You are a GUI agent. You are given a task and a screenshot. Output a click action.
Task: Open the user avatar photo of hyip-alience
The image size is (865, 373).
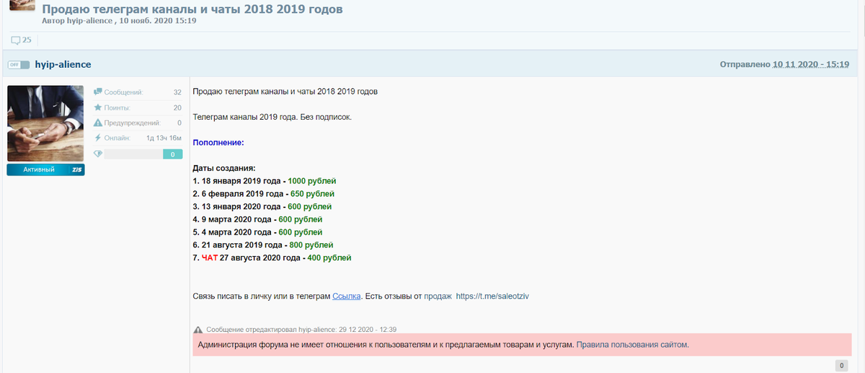click(x=45, y=123)
